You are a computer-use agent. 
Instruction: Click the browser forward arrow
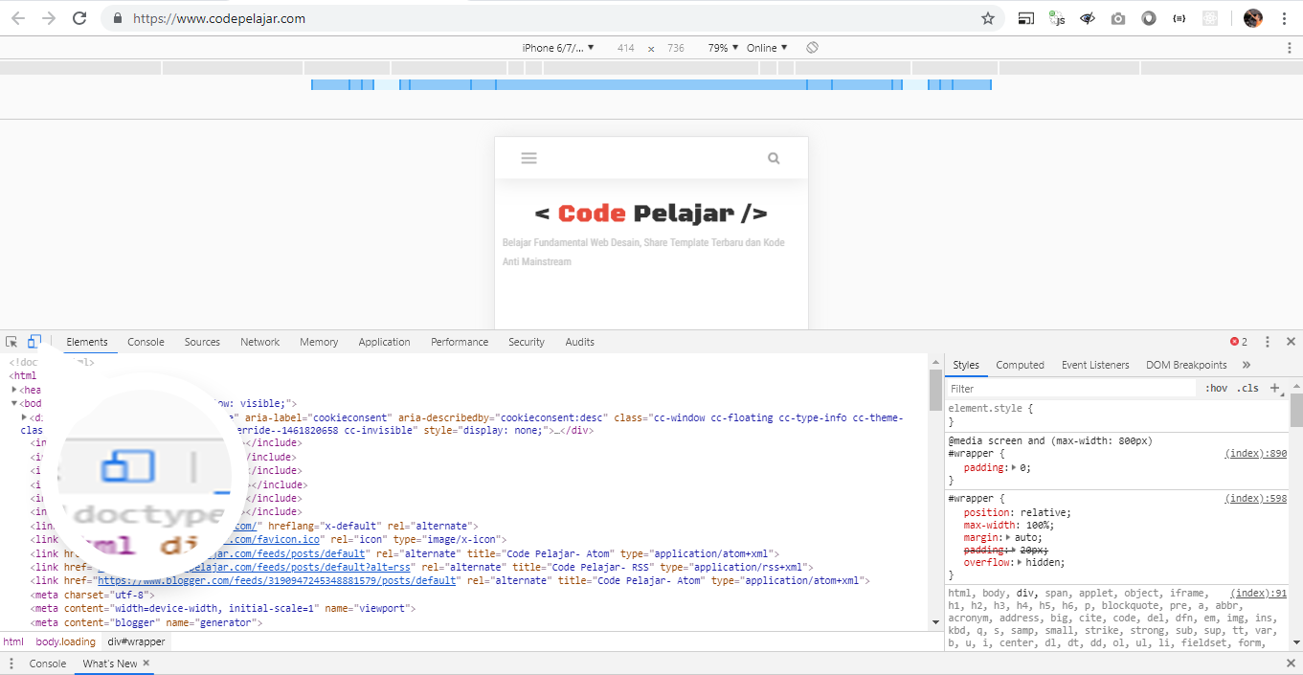(x=48, y=18)
